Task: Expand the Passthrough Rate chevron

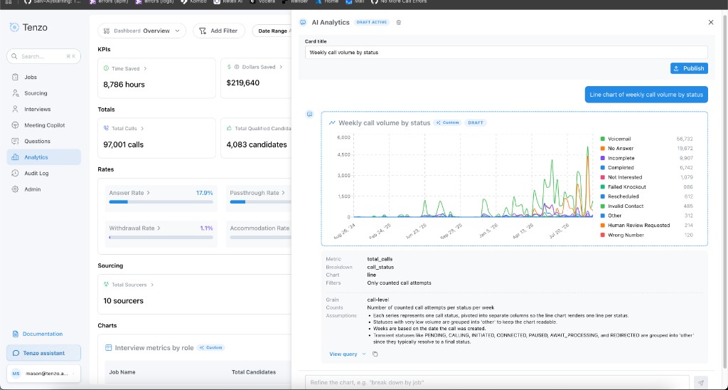Action: click(x=283, y=192)
